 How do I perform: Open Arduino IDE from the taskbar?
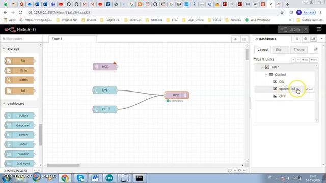click(x=110, y=178)
